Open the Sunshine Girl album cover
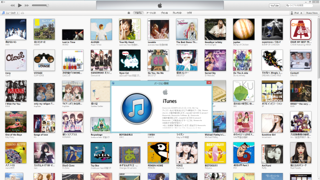This screenshot has height=180, width=320. point(272,123)
